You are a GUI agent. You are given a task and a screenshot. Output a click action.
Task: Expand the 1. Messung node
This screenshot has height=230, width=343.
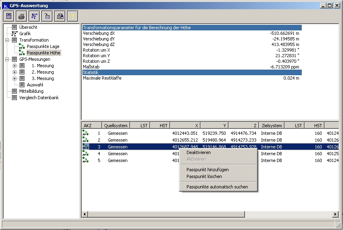[15, 66]
